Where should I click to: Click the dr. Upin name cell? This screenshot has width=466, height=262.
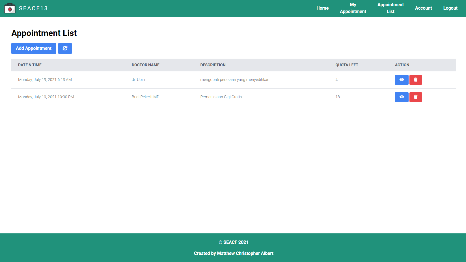138,80
